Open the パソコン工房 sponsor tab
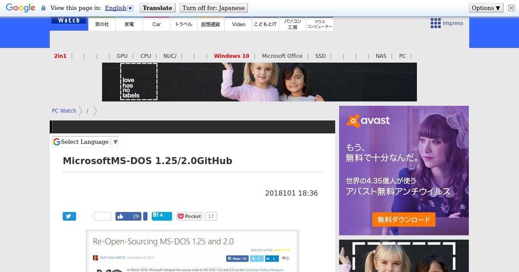Viewport: 519px width, 272px height. coord(292,24)
